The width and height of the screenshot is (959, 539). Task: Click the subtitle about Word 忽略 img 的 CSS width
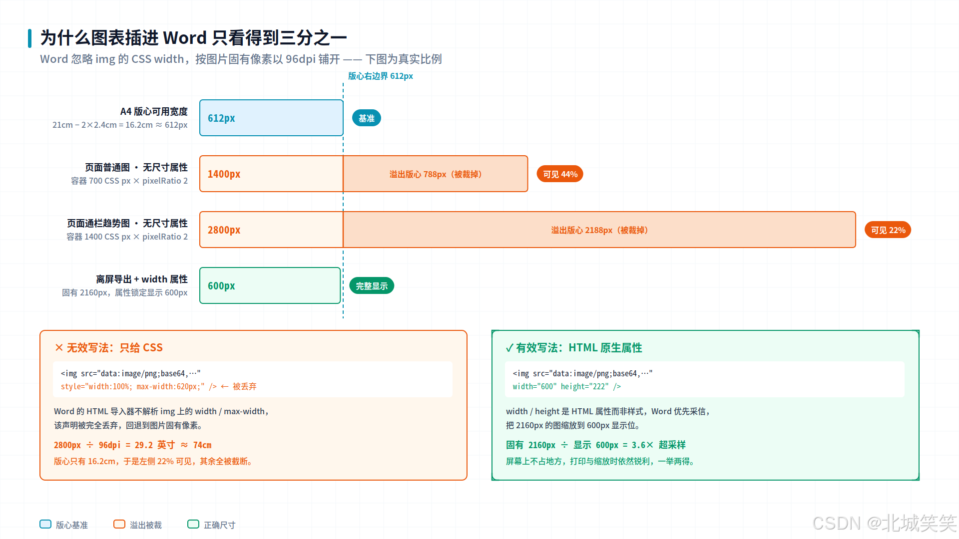(241, 59)
